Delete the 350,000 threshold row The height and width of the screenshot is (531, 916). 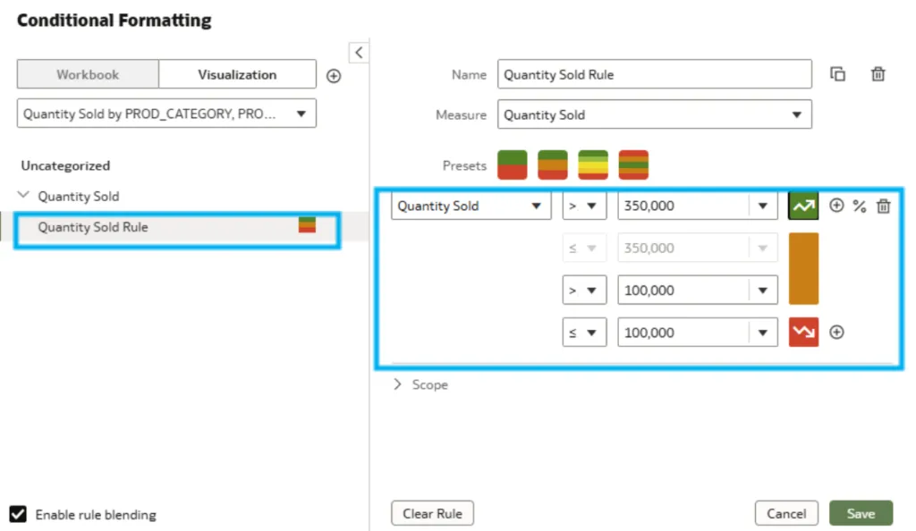pyautogui.click(x=883, y=206)
